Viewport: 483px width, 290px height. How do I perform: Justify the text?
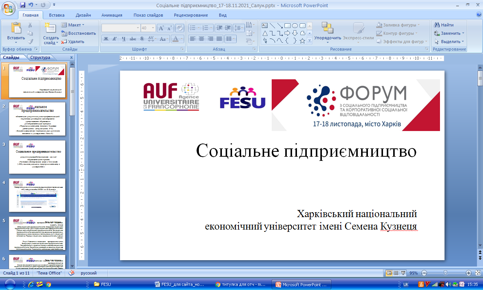[x=219, y=39]
